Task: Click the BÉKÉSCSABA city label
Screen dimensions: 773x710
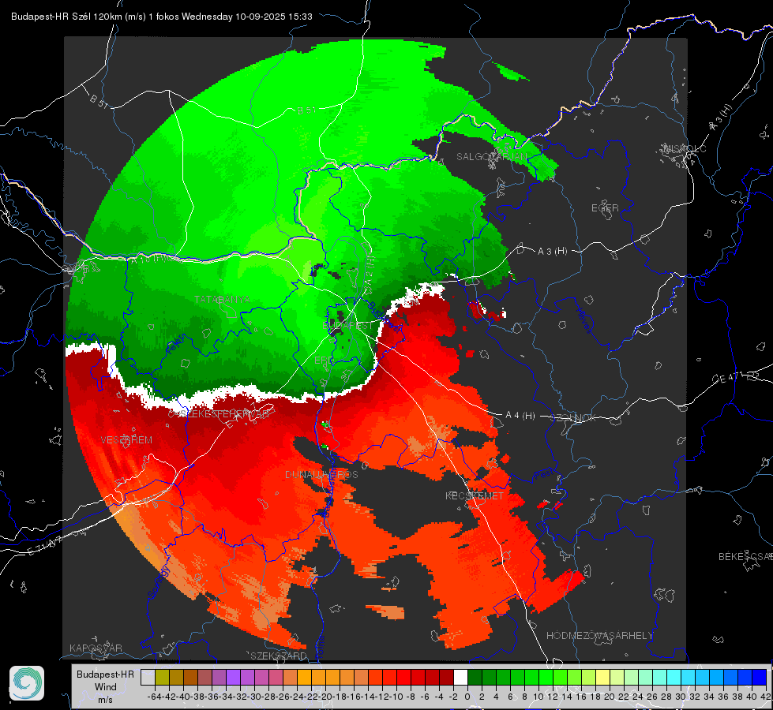Action: [x=745, y=556]
